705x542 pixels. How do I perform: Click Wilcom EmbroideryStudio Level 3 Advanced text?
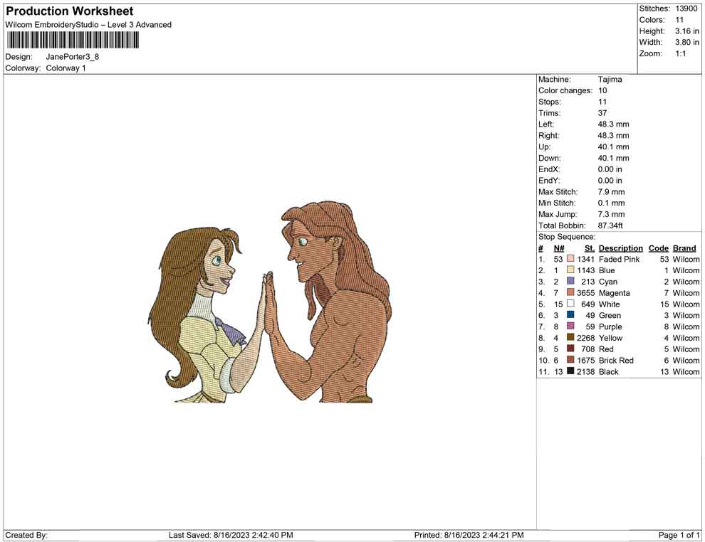click(x=88, y=25)
